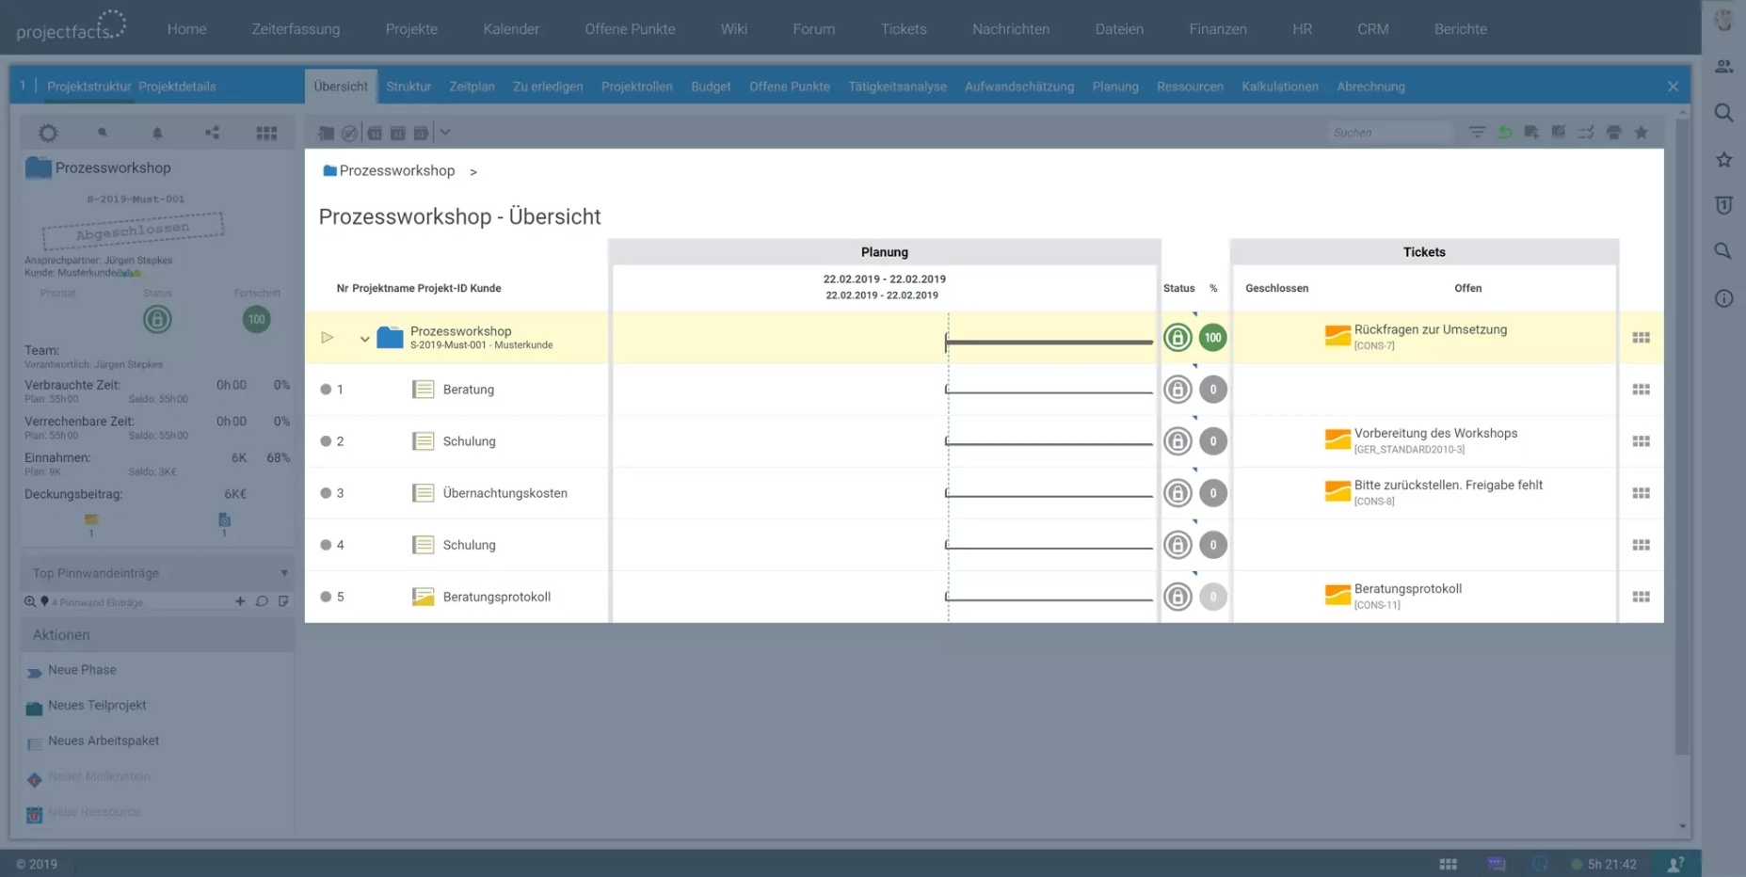Click the comment bubble icon in the Pinnwand bar
The width and height of the screenshot is (1746, 877).
(262, 601)
